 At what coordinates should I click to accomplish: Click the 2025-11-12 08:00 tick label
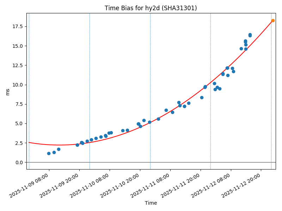tap(213, 185)
